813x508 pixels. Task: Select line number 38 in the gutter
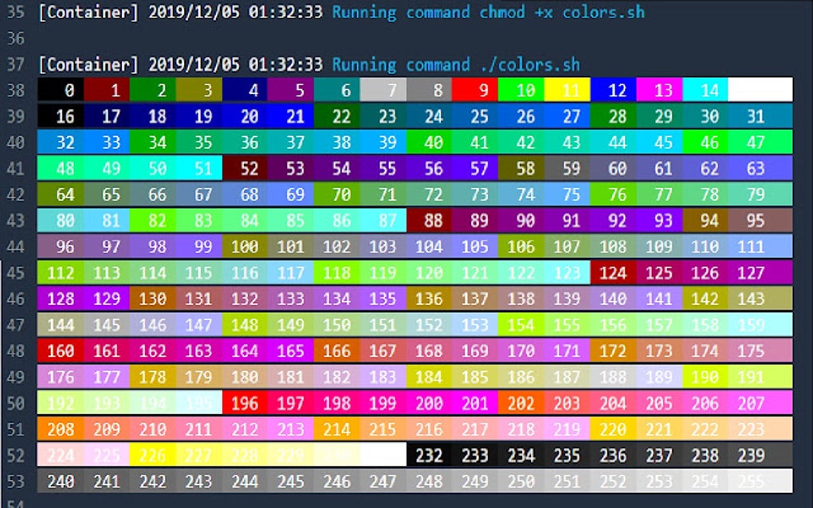tap(18, 90)
